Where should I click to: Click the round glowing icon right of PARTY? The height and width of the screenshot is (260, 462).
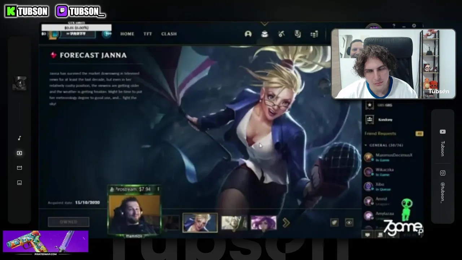tap(106, 34)
